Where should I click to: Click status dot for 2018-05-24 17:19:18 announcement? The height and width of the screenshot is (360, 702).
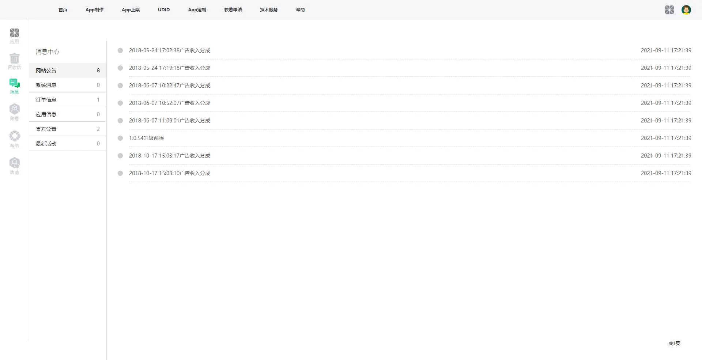pos(120,68)
